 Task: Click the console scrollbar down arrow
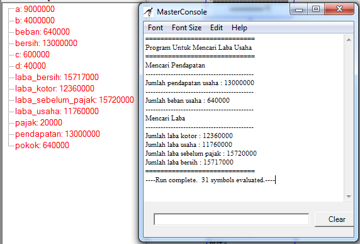[x=349, y=197]
